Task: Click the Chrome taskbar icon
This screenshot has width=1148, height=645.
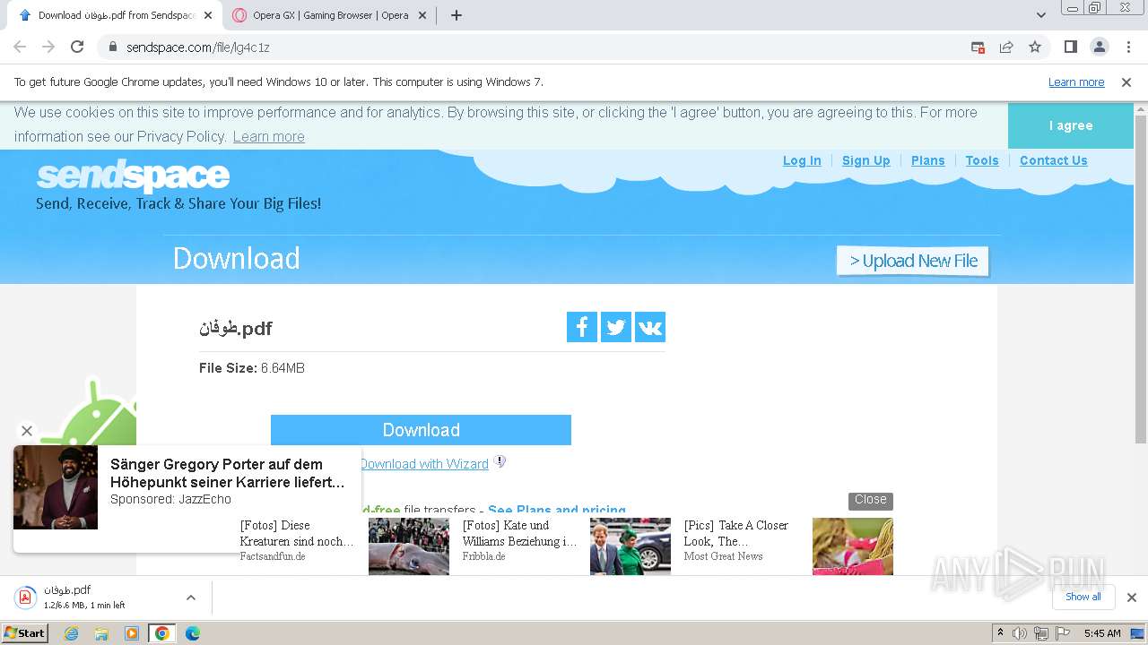Action: pos(162,633)
